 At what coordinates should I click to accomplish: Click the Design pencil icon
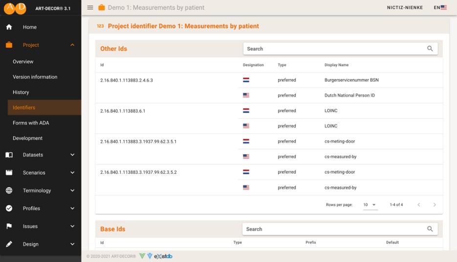(x=9, y=244)
